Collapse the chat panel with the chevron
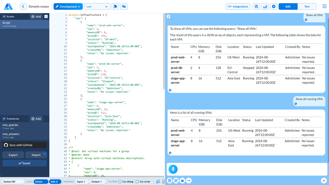Viewport: 329px width, 185px height. click(x=168, y=16)
